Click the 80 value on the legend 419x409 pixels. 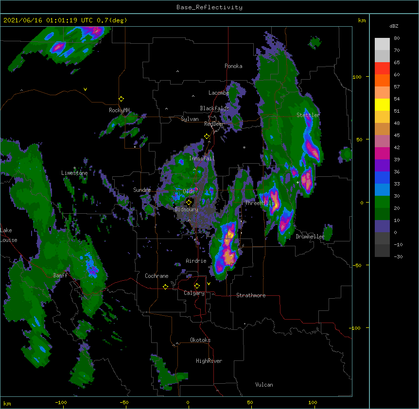coord(397,38)
